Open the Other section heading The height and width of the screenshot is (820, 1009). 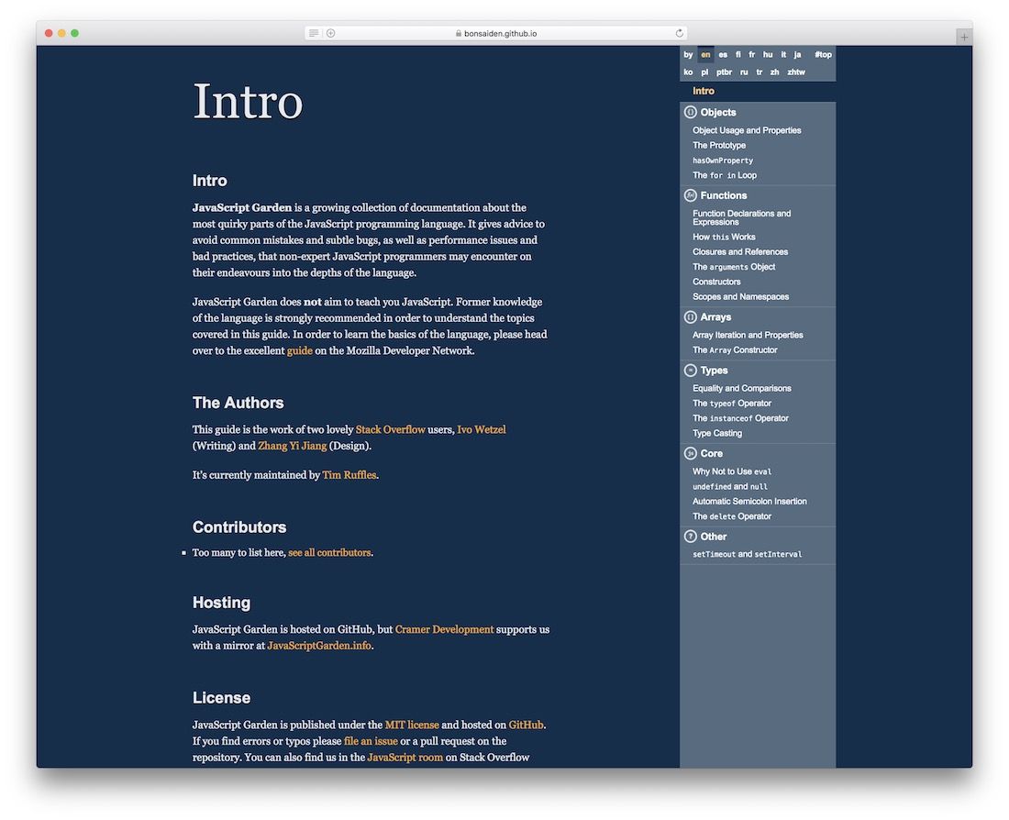click(713, 537)
